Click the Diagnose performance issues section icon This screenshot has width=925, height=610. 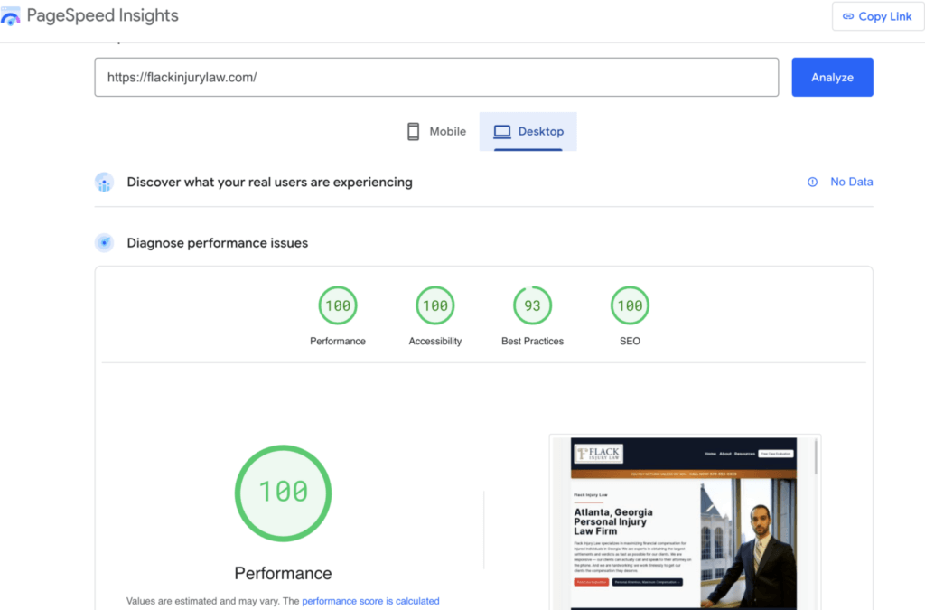(x=105, y=242)
